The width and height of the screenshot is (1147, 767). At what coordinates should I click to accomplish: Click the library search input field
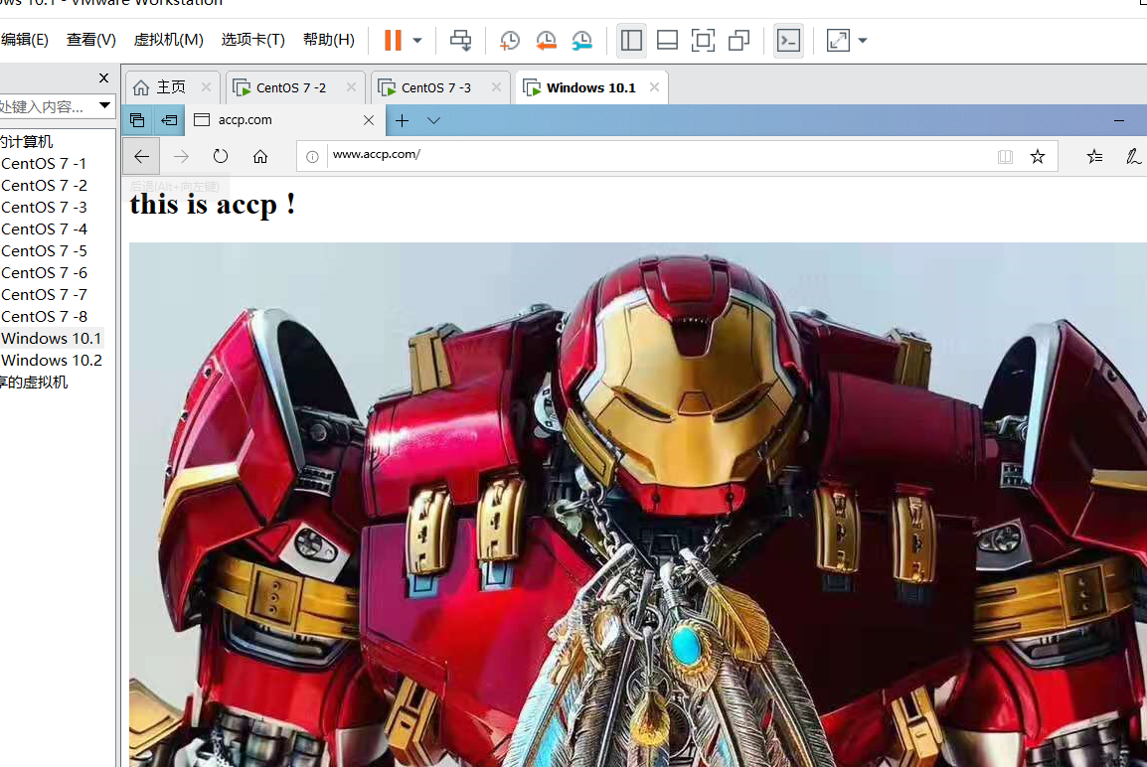[46, 106]
